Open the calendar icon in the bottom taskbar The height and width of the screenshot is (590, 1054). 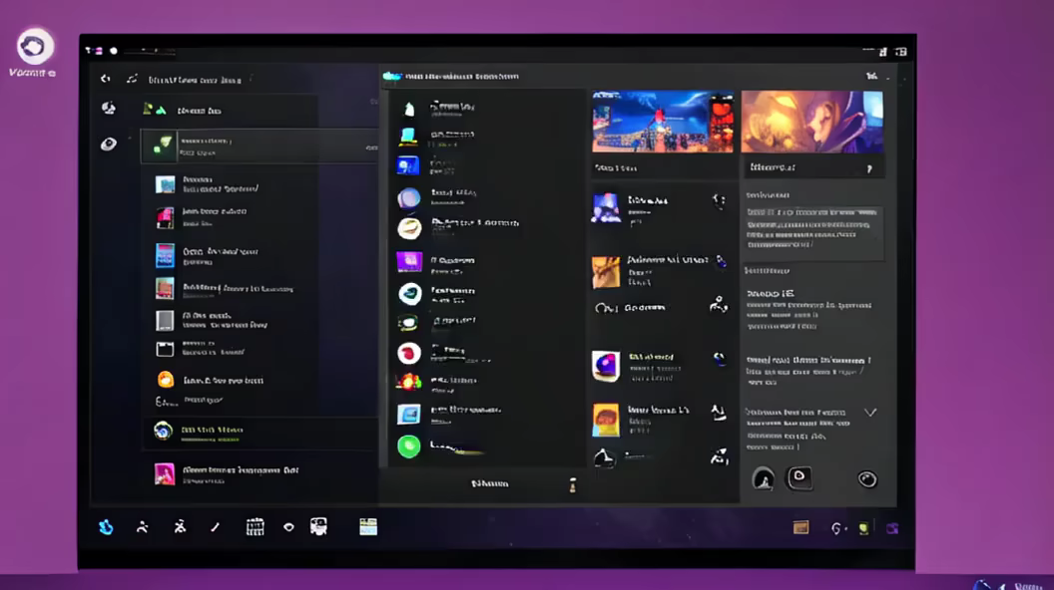255,527
